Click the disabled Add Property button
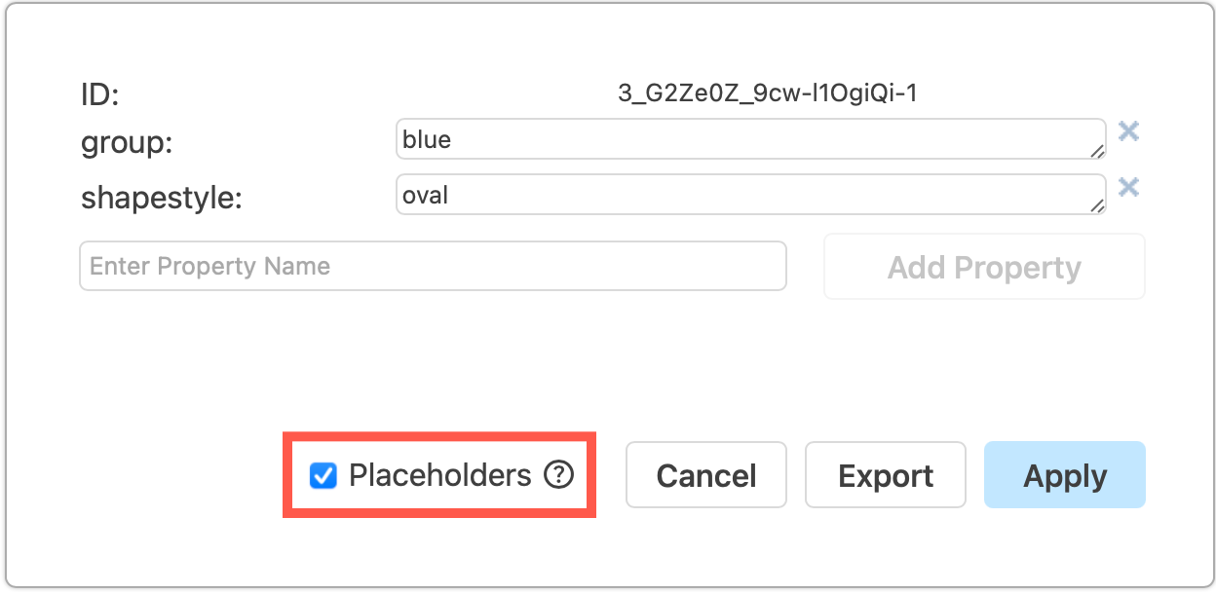 (983, 266)
